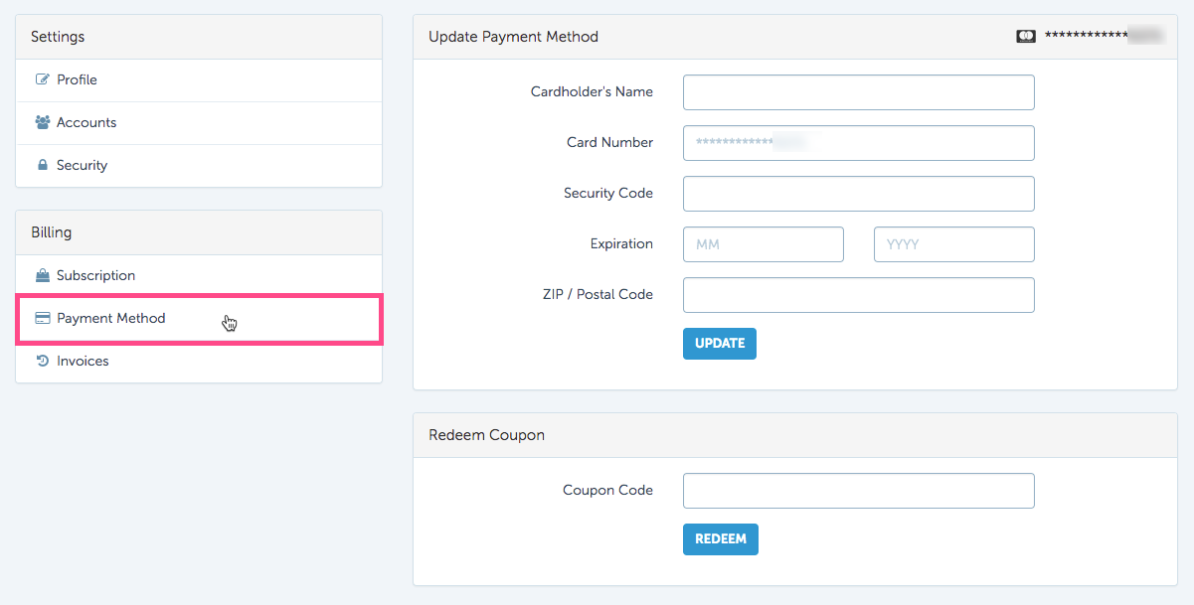The height and width of the screenshot is (605, 1194).
Task: Open Security settings
Action: 199,165
